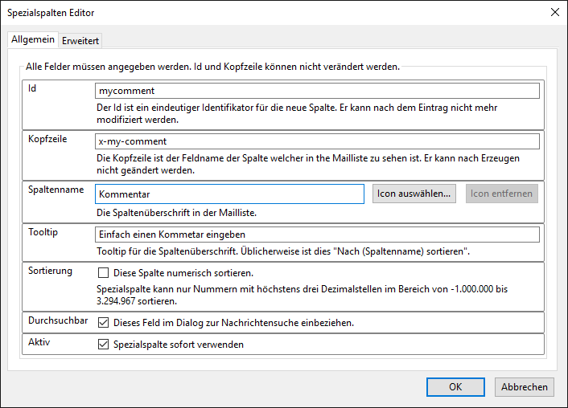Toggle Spezialspalte sofort verwenden checkbox
568x408 pixels.
point(103,345)
